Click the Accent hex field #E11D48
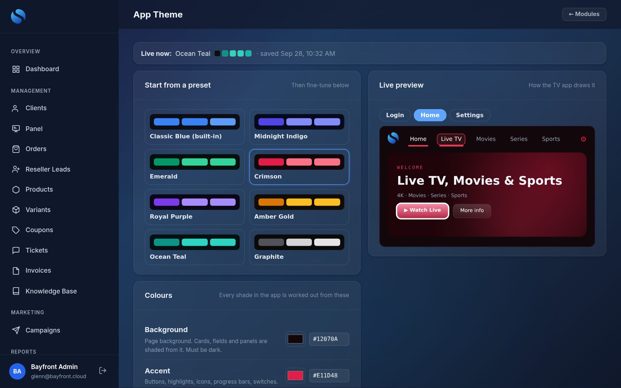The width and height of the screenshot is (621, 388). click(x=329, y=376)
